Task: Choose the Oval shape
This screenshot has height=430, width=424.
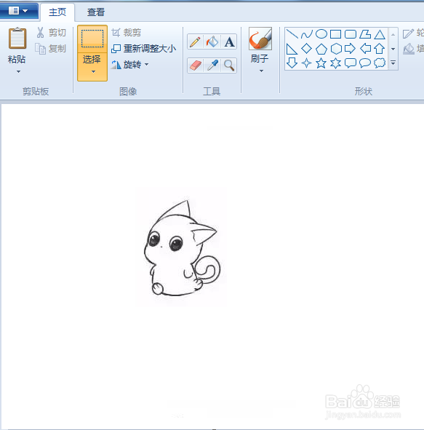Action: pos(321,34)
